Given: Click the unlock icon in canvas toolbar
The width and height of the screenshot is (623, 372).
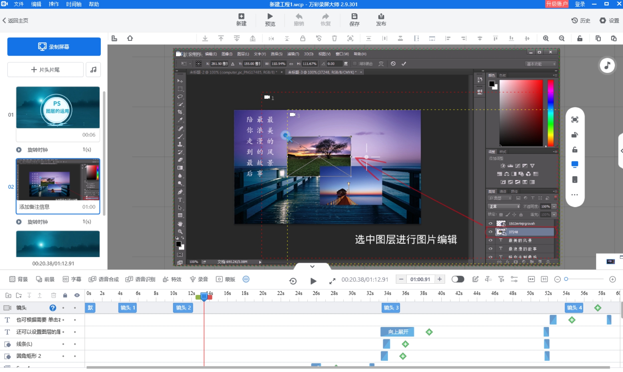Looking at the screenshot, I should [580, 38].
